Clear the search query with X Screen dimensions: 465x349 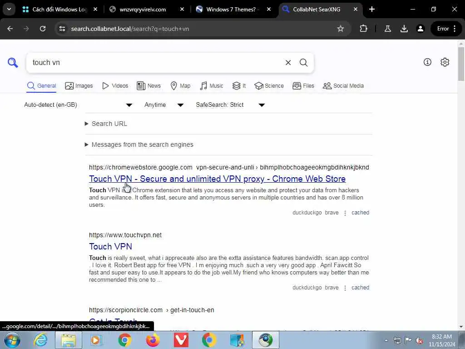(288, 63)
